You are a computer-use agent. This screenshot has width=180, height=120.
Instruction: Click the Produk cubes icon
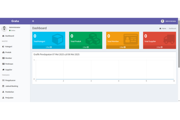3,52
